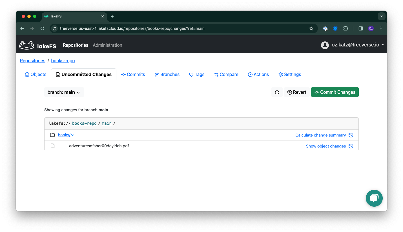Switch to the Compare tab
403x232 pixels.
(x=226, y=74)
